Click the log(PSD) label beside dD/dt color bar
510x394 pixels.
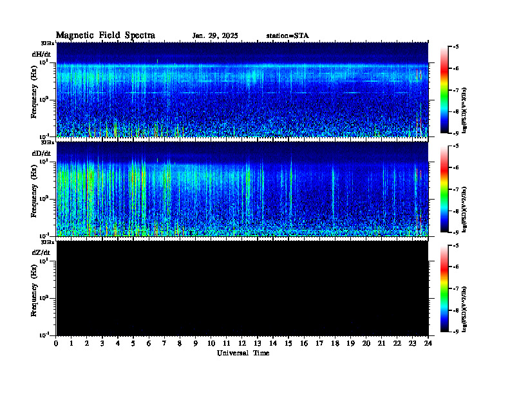(x=464, y=209)
